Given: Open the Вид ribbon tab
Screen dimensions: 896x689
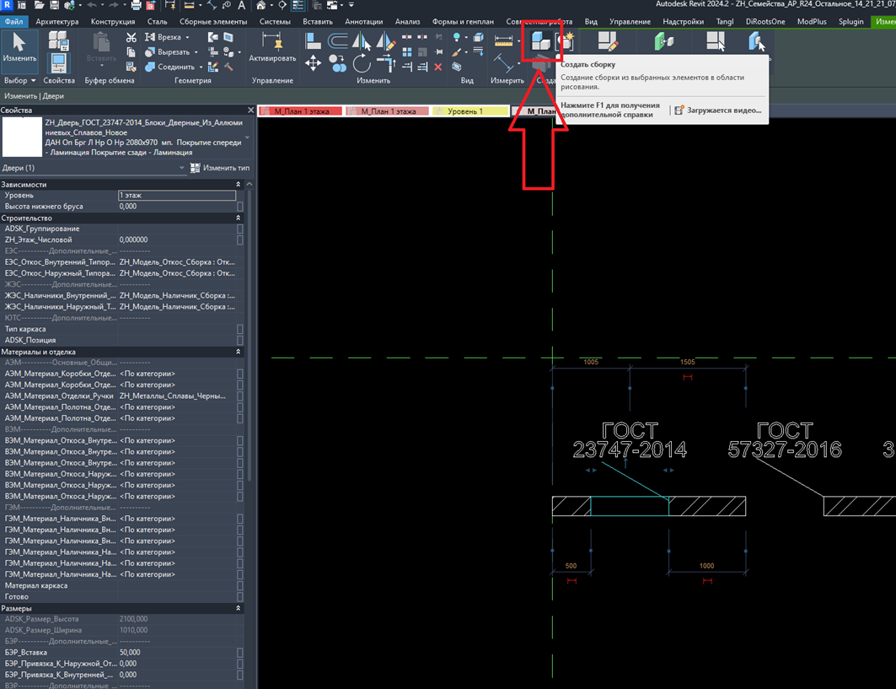Looking at the screenshot, I should 591,22.
